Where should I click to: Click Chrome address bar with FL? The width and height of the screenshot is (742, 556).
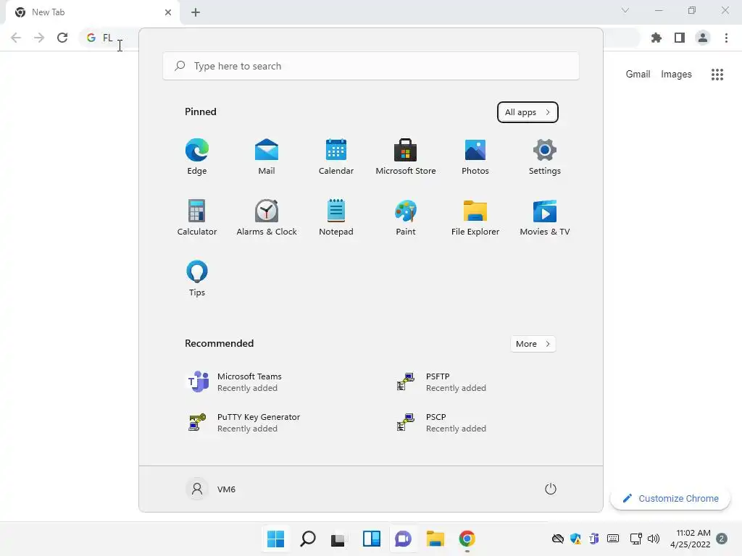click(110, 38)
